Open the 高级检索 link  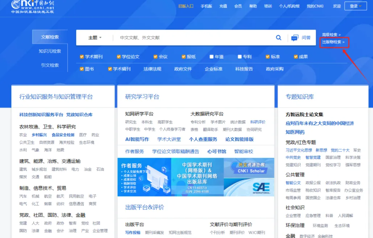[332, 35]
